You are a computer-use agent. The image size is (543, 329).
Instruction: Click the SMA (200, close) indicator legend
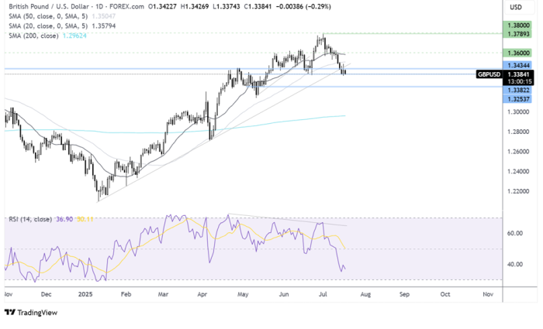click(x=33, y=36)
